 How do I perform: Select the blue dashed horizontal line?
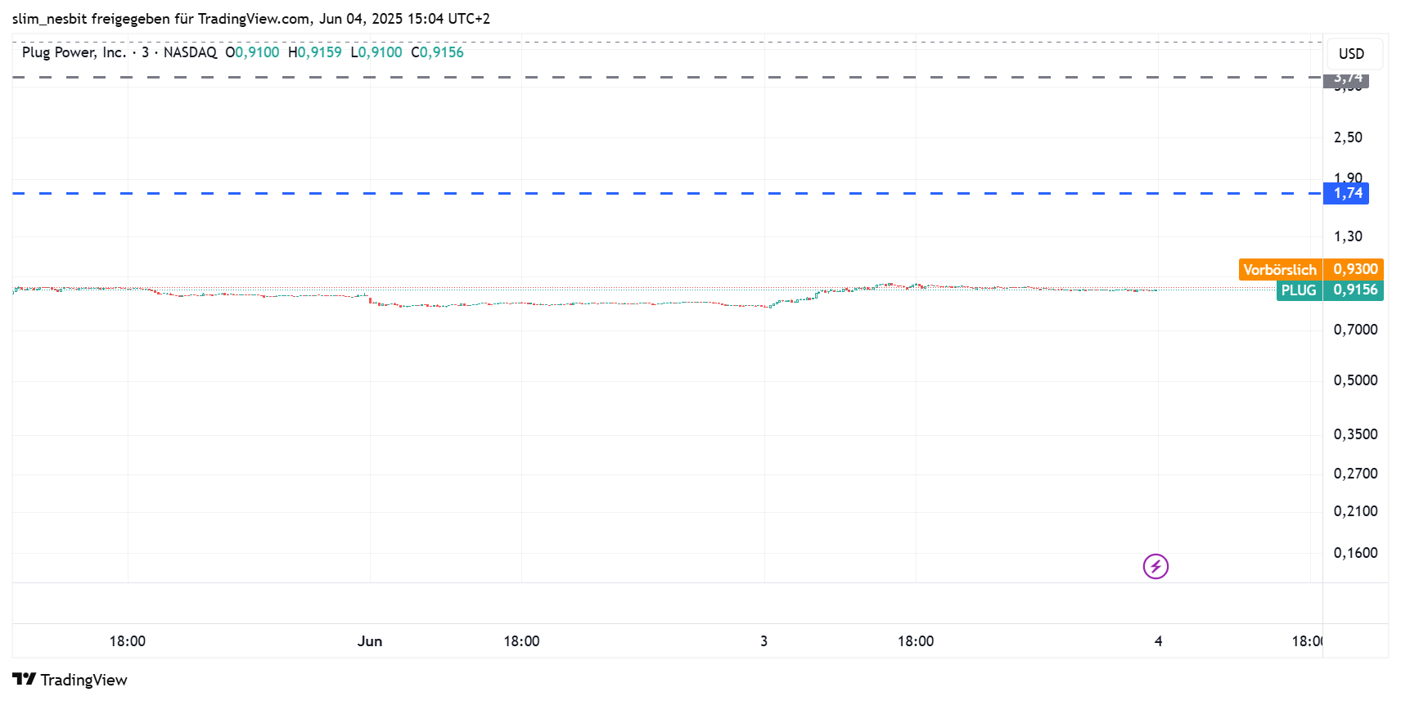pos(655,193)
